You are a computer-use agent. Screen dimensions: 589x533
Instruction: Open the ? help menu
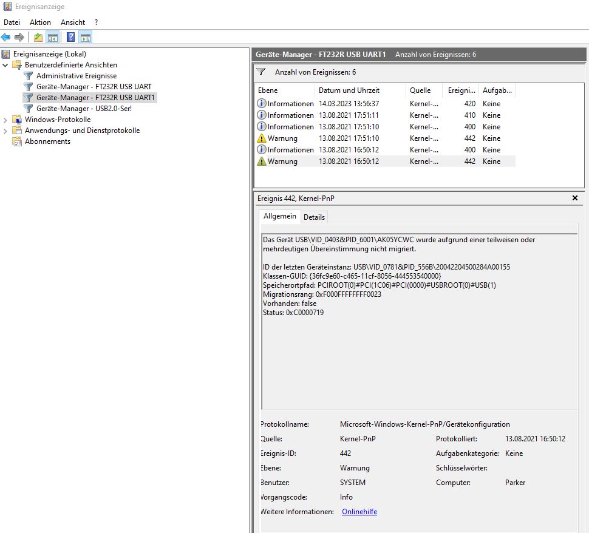(96, 22)
